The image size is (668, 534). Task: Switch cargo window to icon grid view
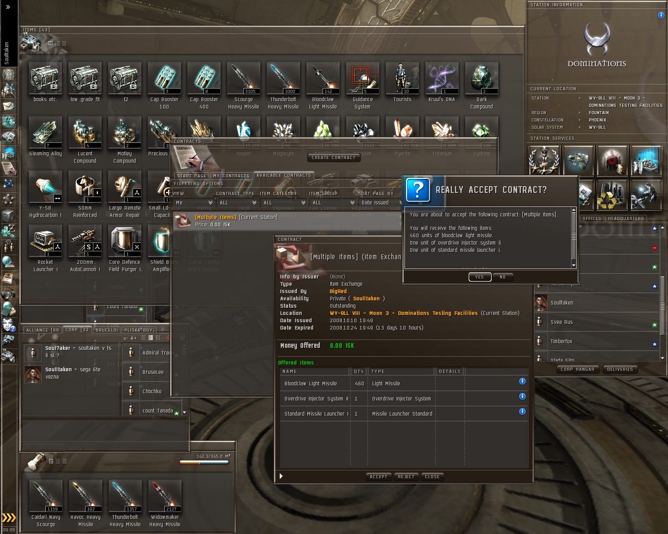tap(51, 461)
